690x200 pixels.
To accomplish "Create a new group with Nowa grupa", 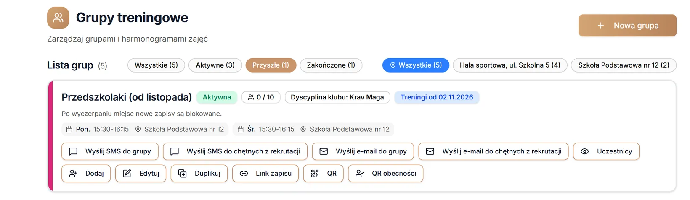I will tap(627, 26).
